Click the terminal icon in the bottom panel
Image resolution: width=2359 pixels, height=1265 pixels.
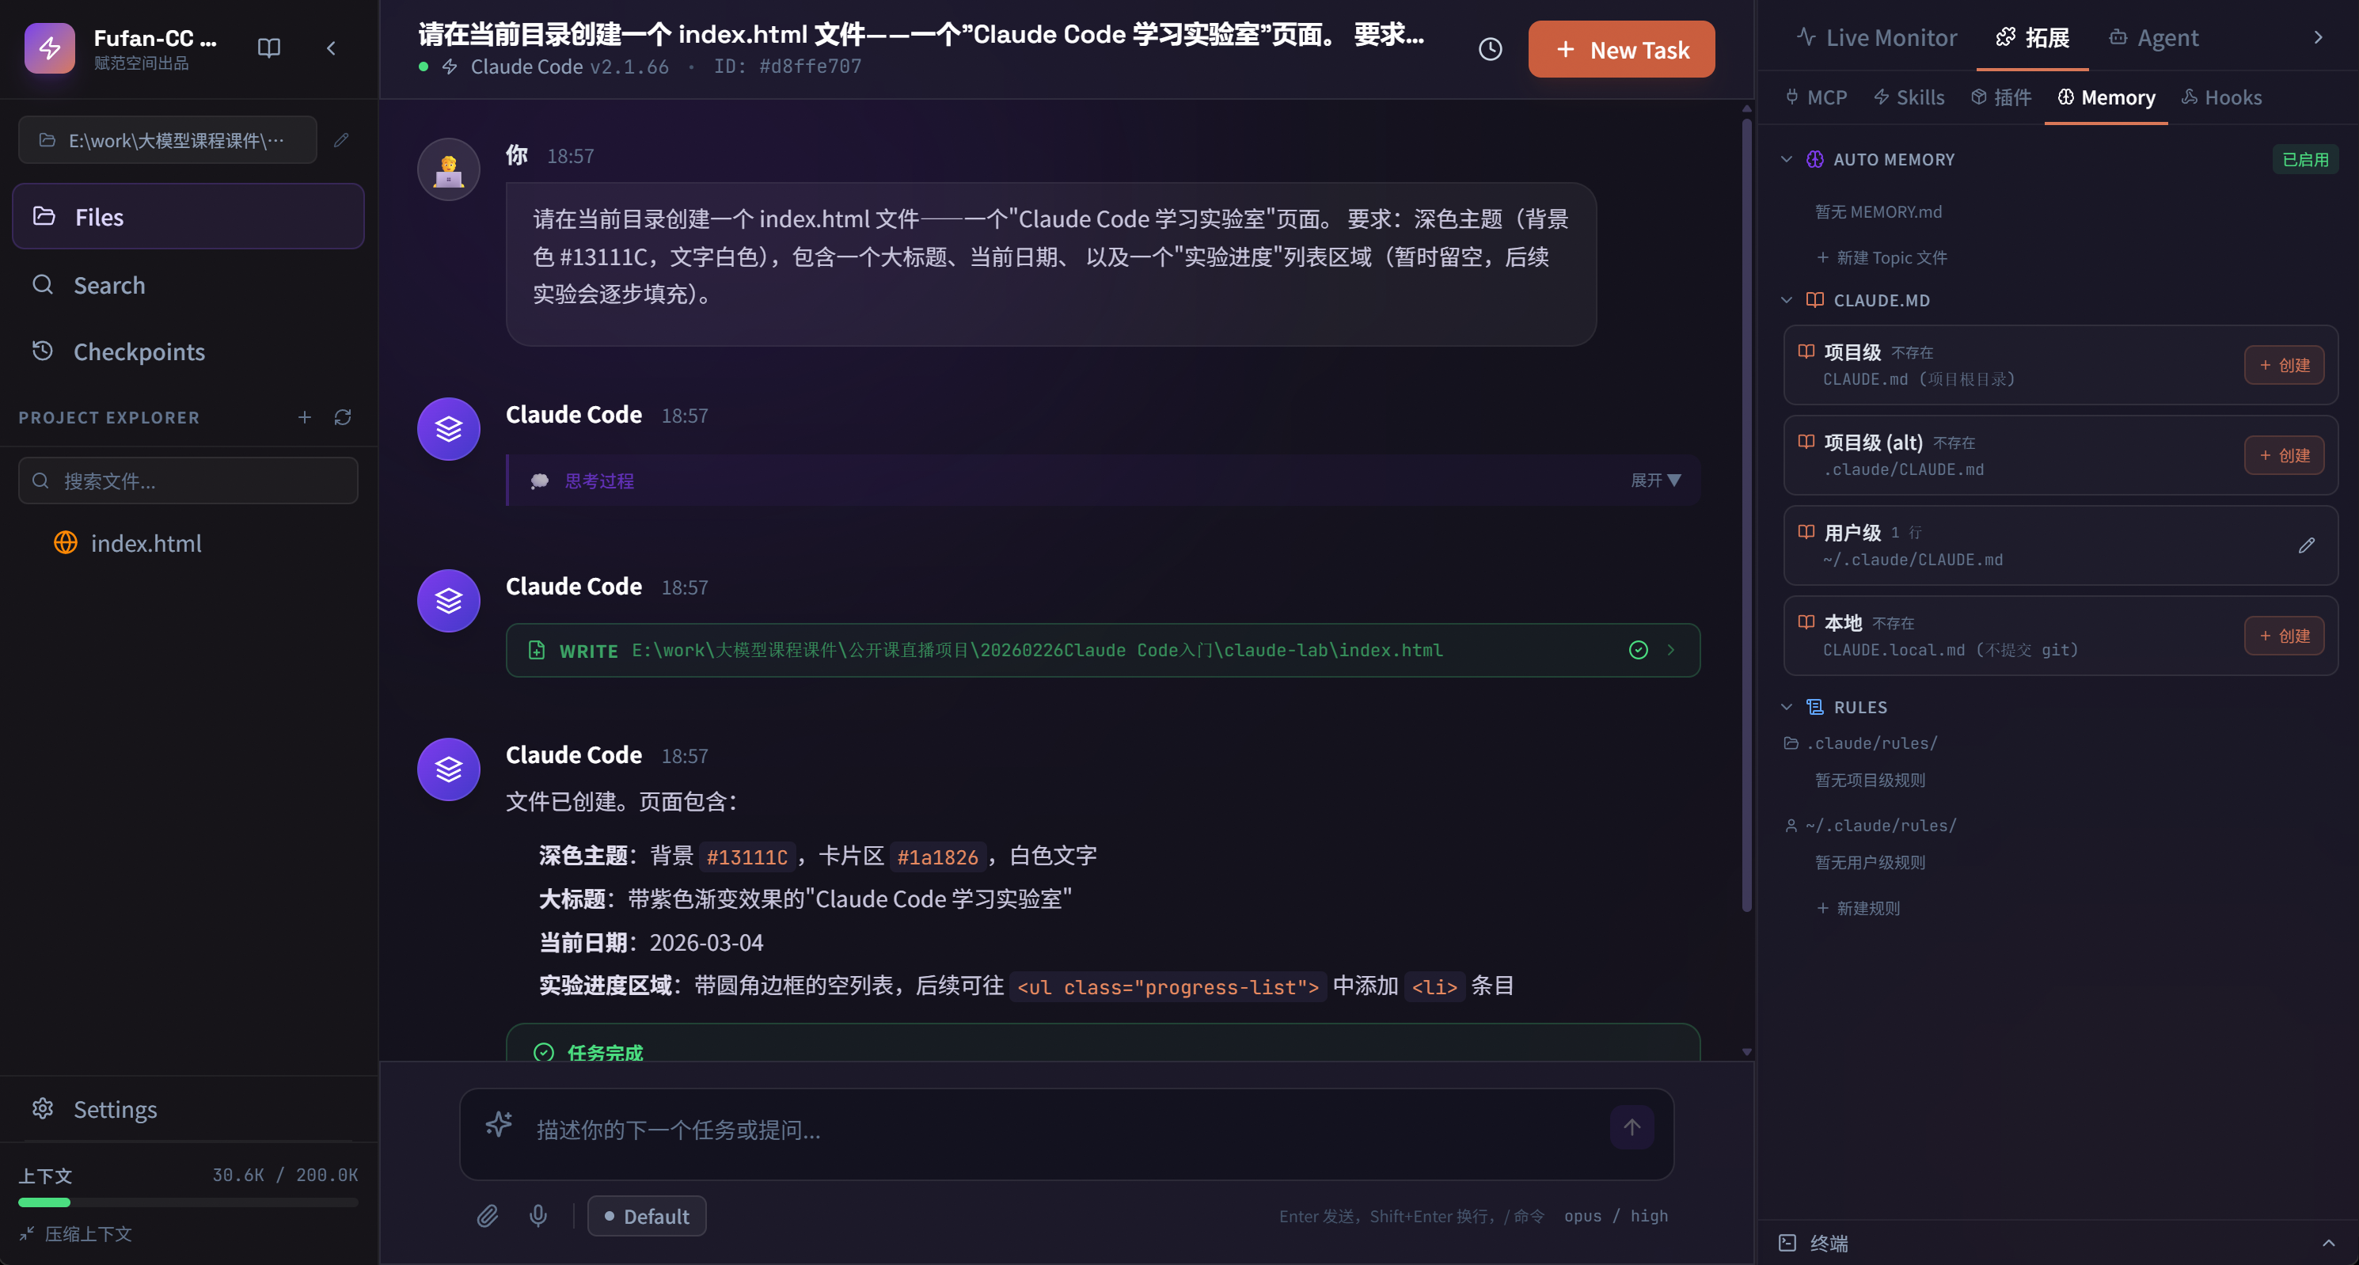[x=1787, y=1242]
